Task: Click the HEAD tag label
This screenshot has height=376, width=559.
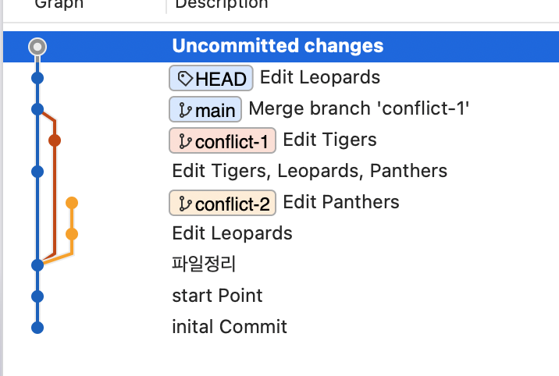Action: [x=211, y=78]
